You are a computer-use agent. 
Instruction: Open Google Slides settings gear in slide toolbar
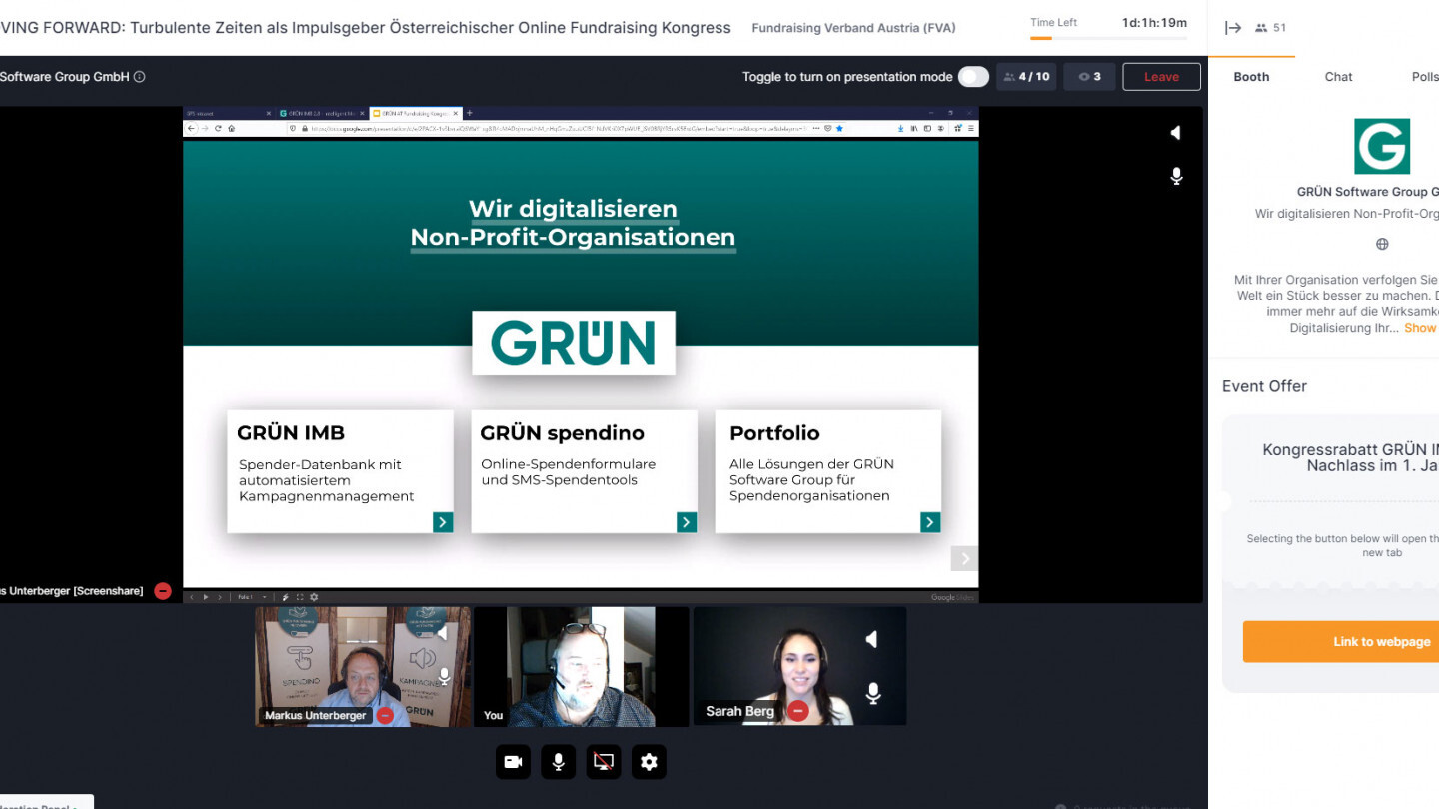coord(314,597)
